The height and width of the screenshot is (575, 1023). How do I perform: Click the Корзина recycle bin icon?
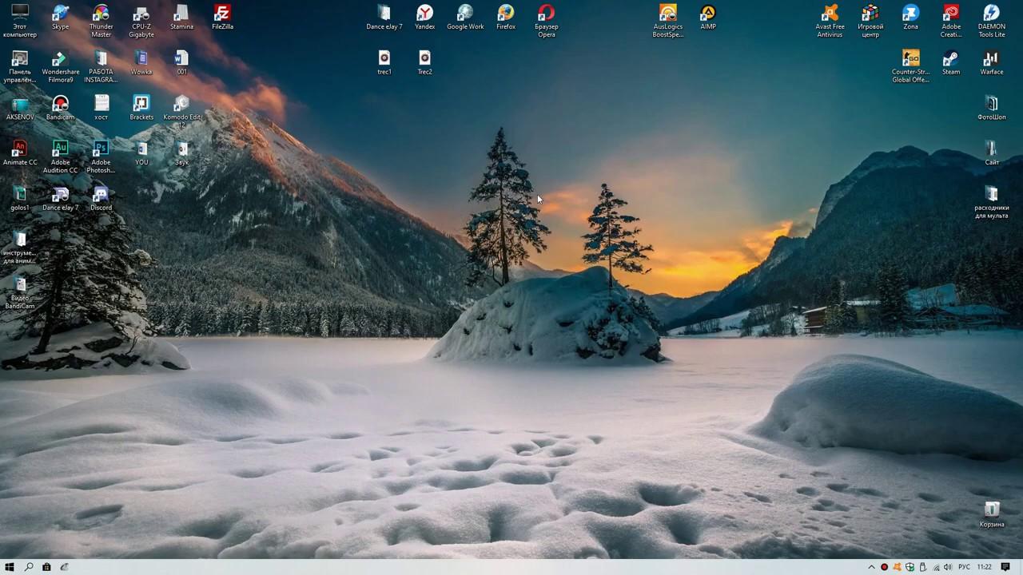click(x=991, y=510)
